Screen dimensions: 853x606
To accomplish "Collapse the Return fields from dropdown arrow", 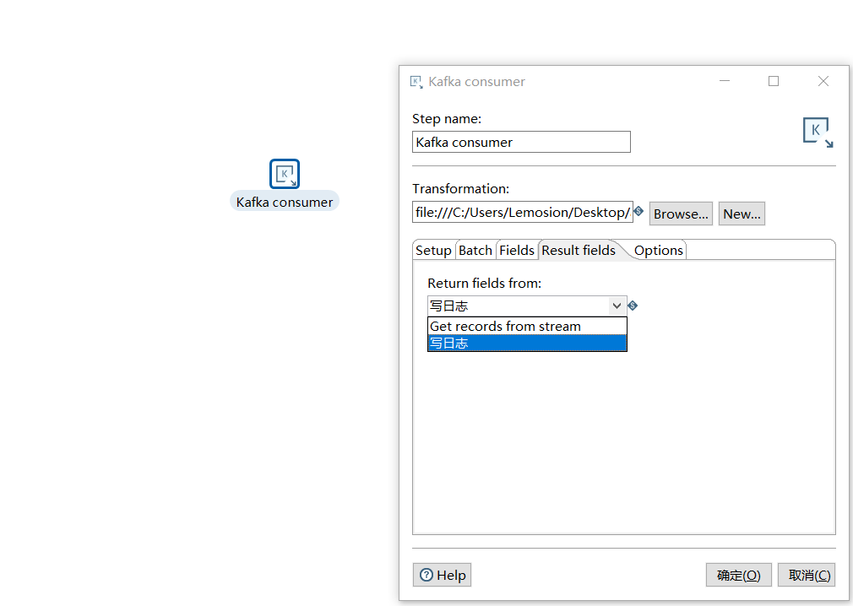I will (x=617, y=306).
